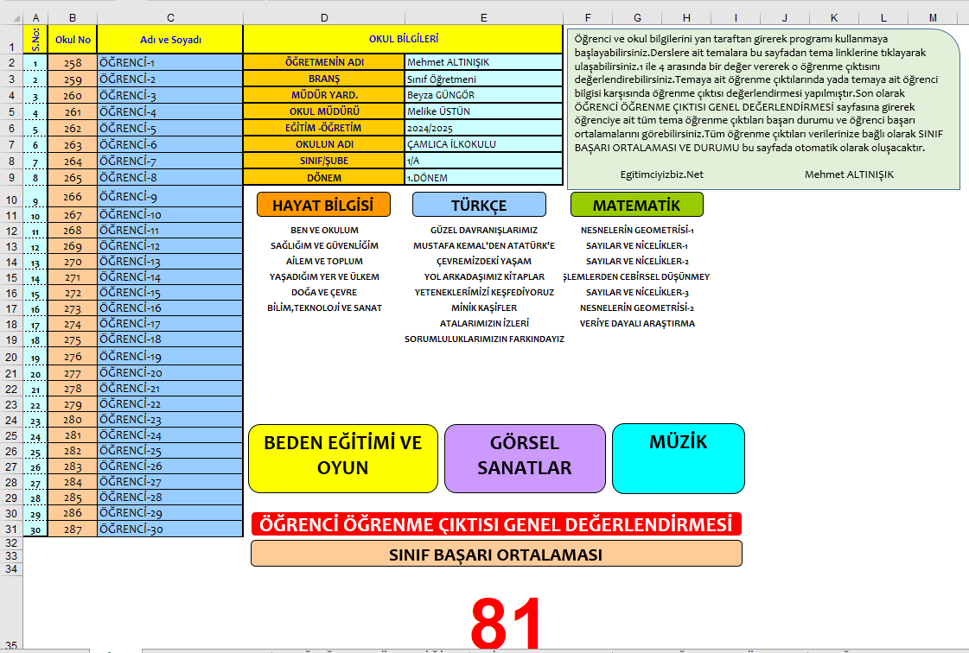Image resolution: width=969 pixels, height=653 pixels.
Task: Open İŞLEMLERDEN CEBİRSEL DÜŞÜNMEYE link
Action: point(637,276)
